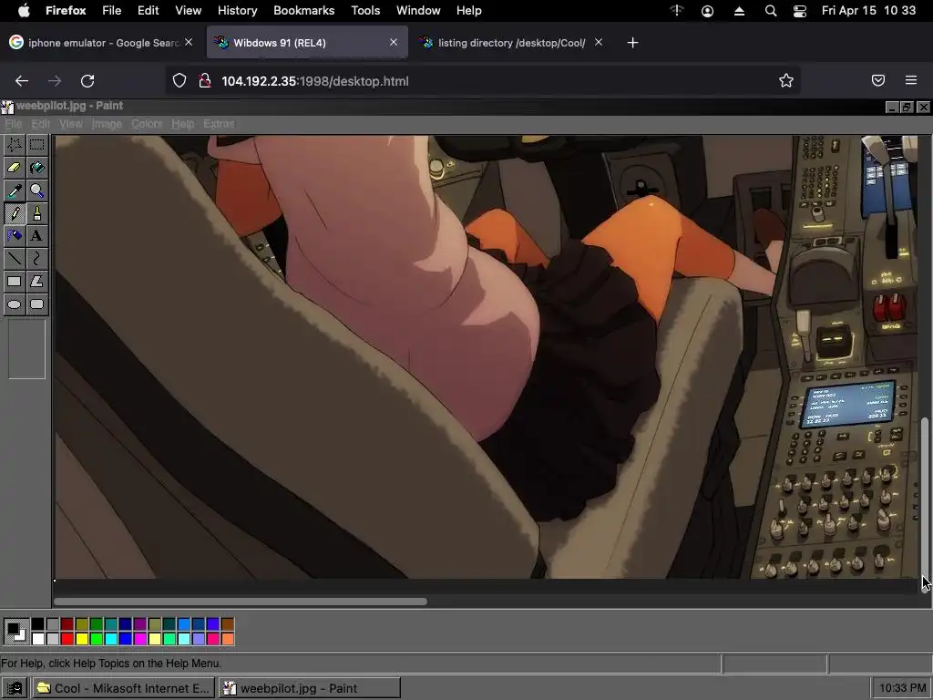
Task: Select the Polygon tool
Action: pos(36,282)
